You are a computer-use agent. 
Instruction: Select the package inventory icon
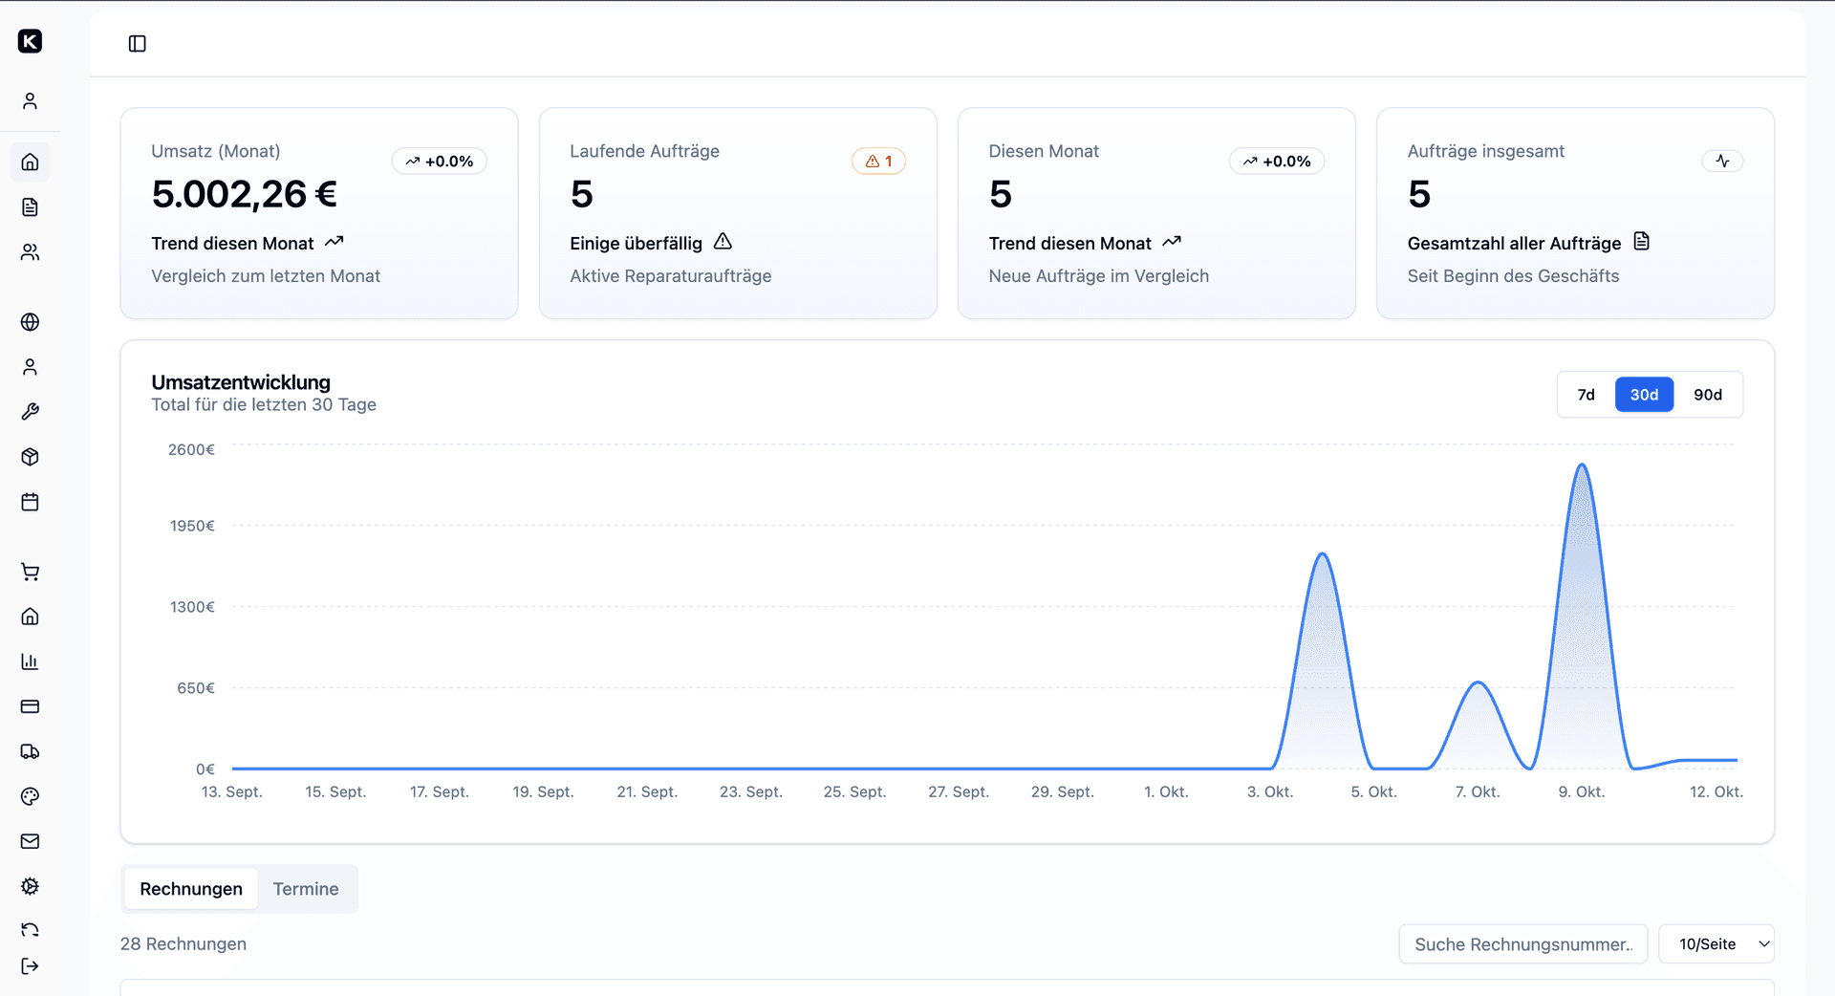[30, 457]
